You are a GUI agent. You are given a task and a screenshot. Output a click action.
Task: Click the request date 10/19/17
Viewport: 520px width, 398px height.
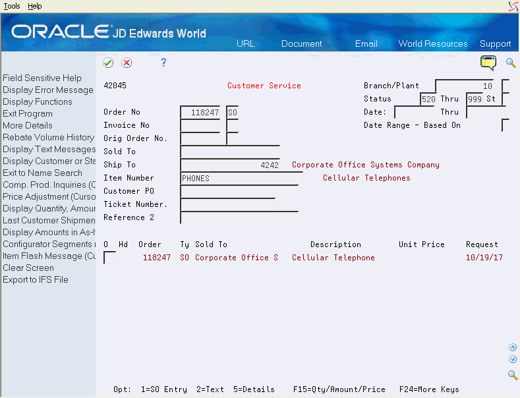pyautogui.click(x=484, y=258)
